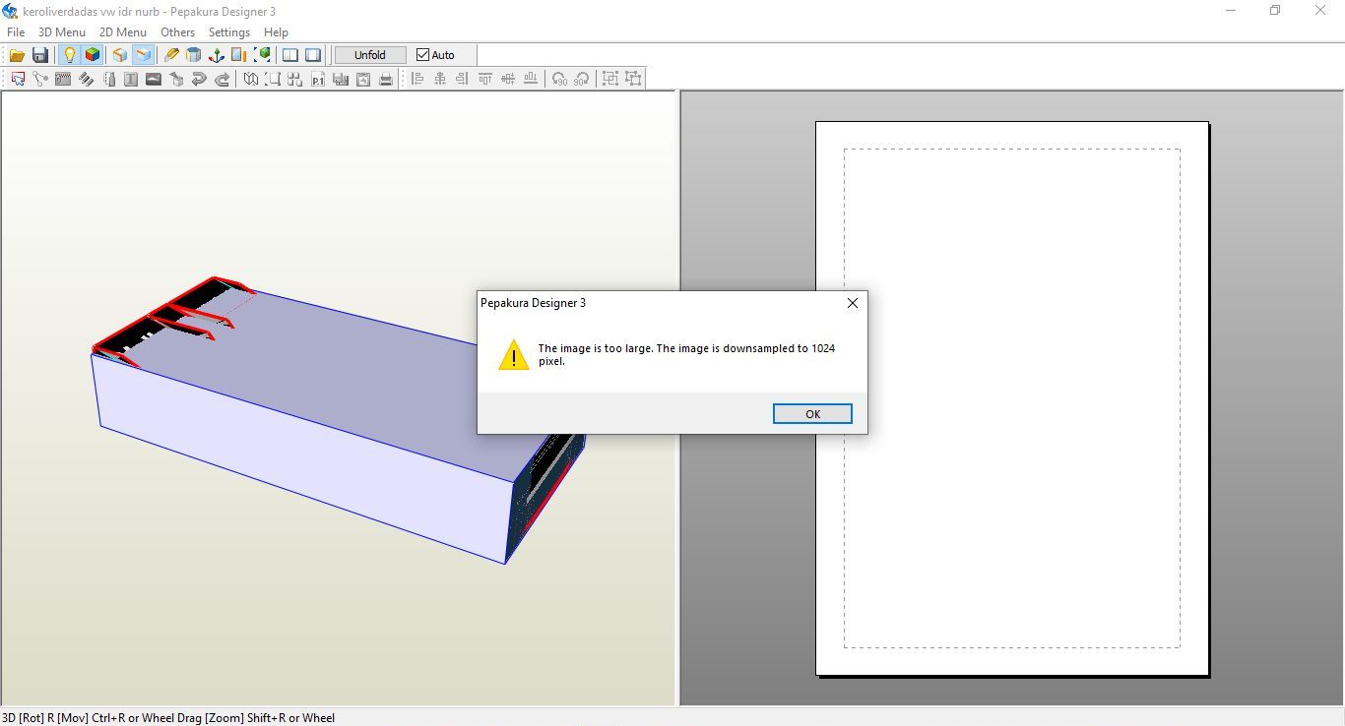Toggle the light bulb lighting icon
The width and height of the screenshot is (1345, 726).
pos(69,55)
